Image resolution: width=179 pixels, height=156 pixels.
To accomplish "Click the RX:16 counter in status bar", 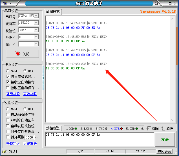I will pos(110,151).
